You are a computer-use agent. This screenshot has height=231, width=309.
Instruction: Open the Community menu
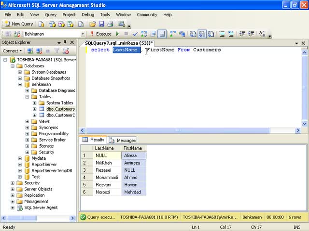[147, 15]
